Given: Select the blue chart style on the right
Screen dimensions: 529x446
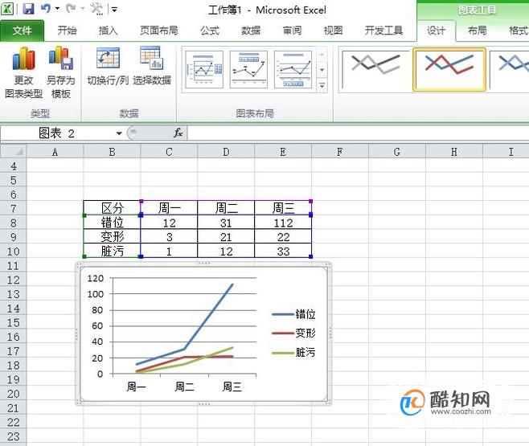Looking at the screenshot, I should point(510,69).
